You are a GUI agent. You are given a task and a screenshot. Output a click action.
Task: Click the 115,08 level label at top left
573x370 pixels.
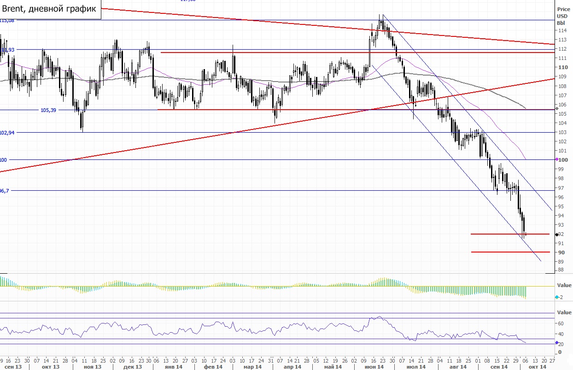pos(8,20)
